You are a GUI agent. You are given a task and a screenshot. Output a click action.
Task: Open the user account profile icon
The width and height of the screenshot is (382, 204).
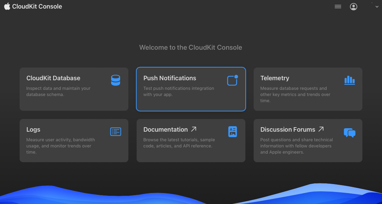(x=353, y=7)
